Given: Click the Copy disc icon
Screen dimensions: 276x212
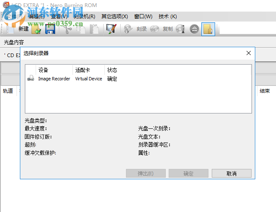Looking at the screenshot, I should click(155, 29).
